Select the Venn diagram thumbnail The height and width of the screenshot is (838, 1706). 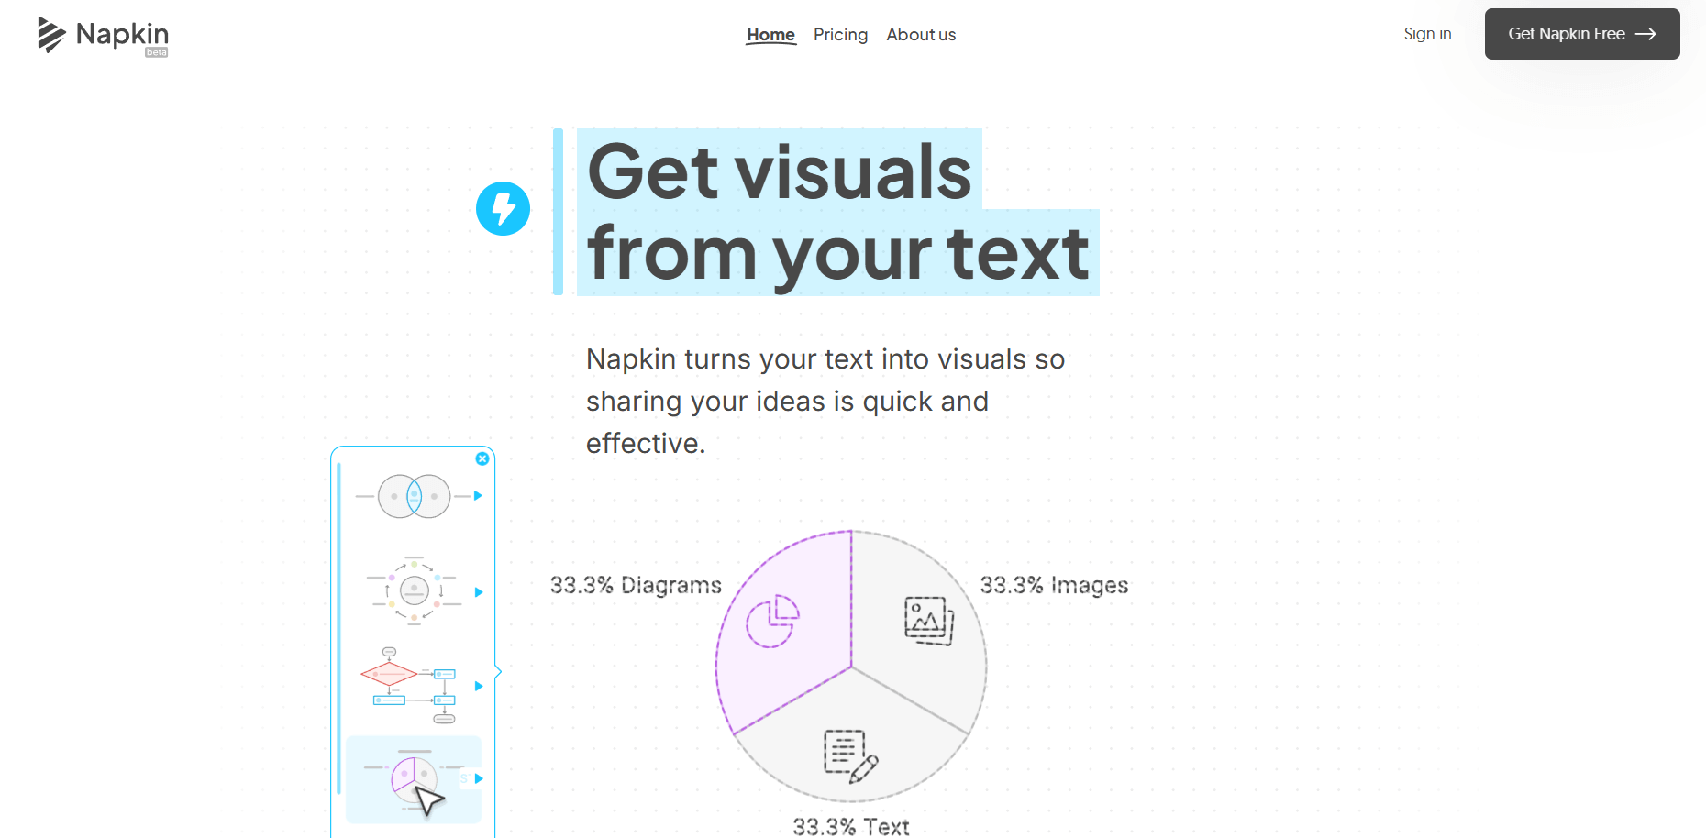tap(414, 496)
